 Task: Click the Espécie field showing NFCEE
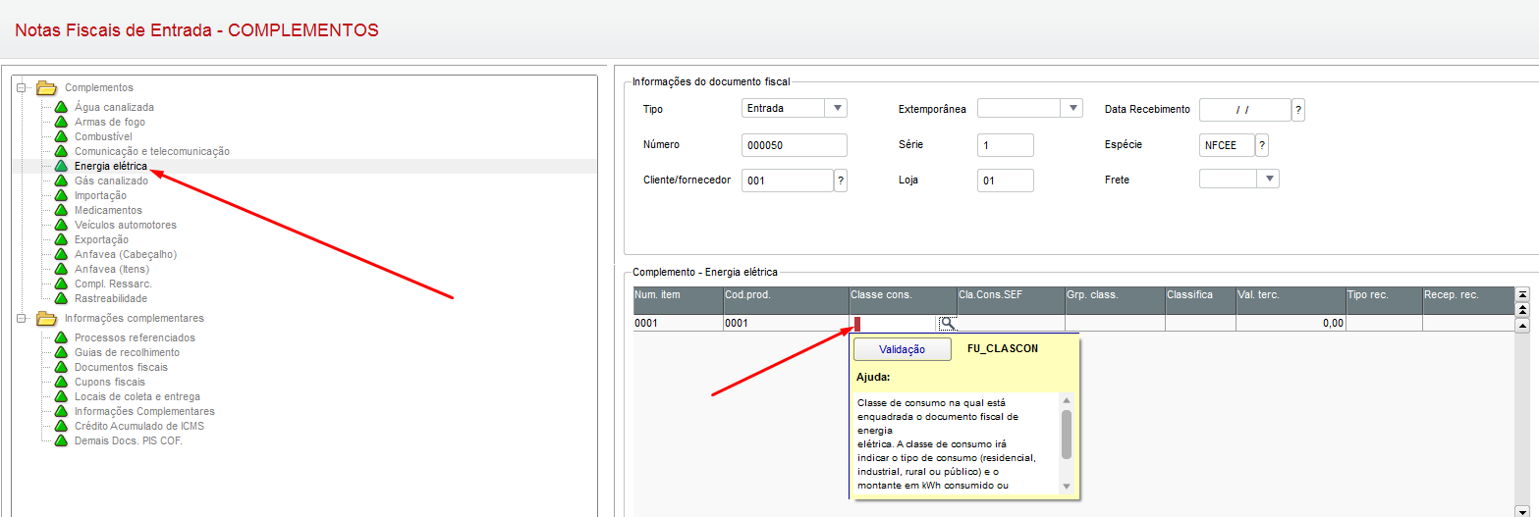pos(1227,145)
